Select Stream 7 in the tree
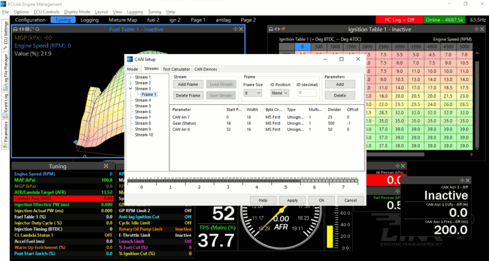 tap(143, 118)
